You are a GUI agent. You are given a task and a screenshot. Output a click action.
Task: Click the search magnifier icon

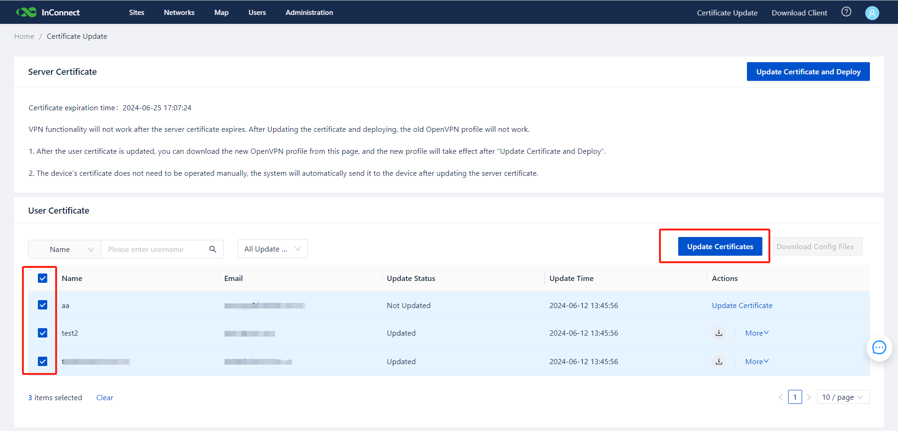(x=213, y=249)
